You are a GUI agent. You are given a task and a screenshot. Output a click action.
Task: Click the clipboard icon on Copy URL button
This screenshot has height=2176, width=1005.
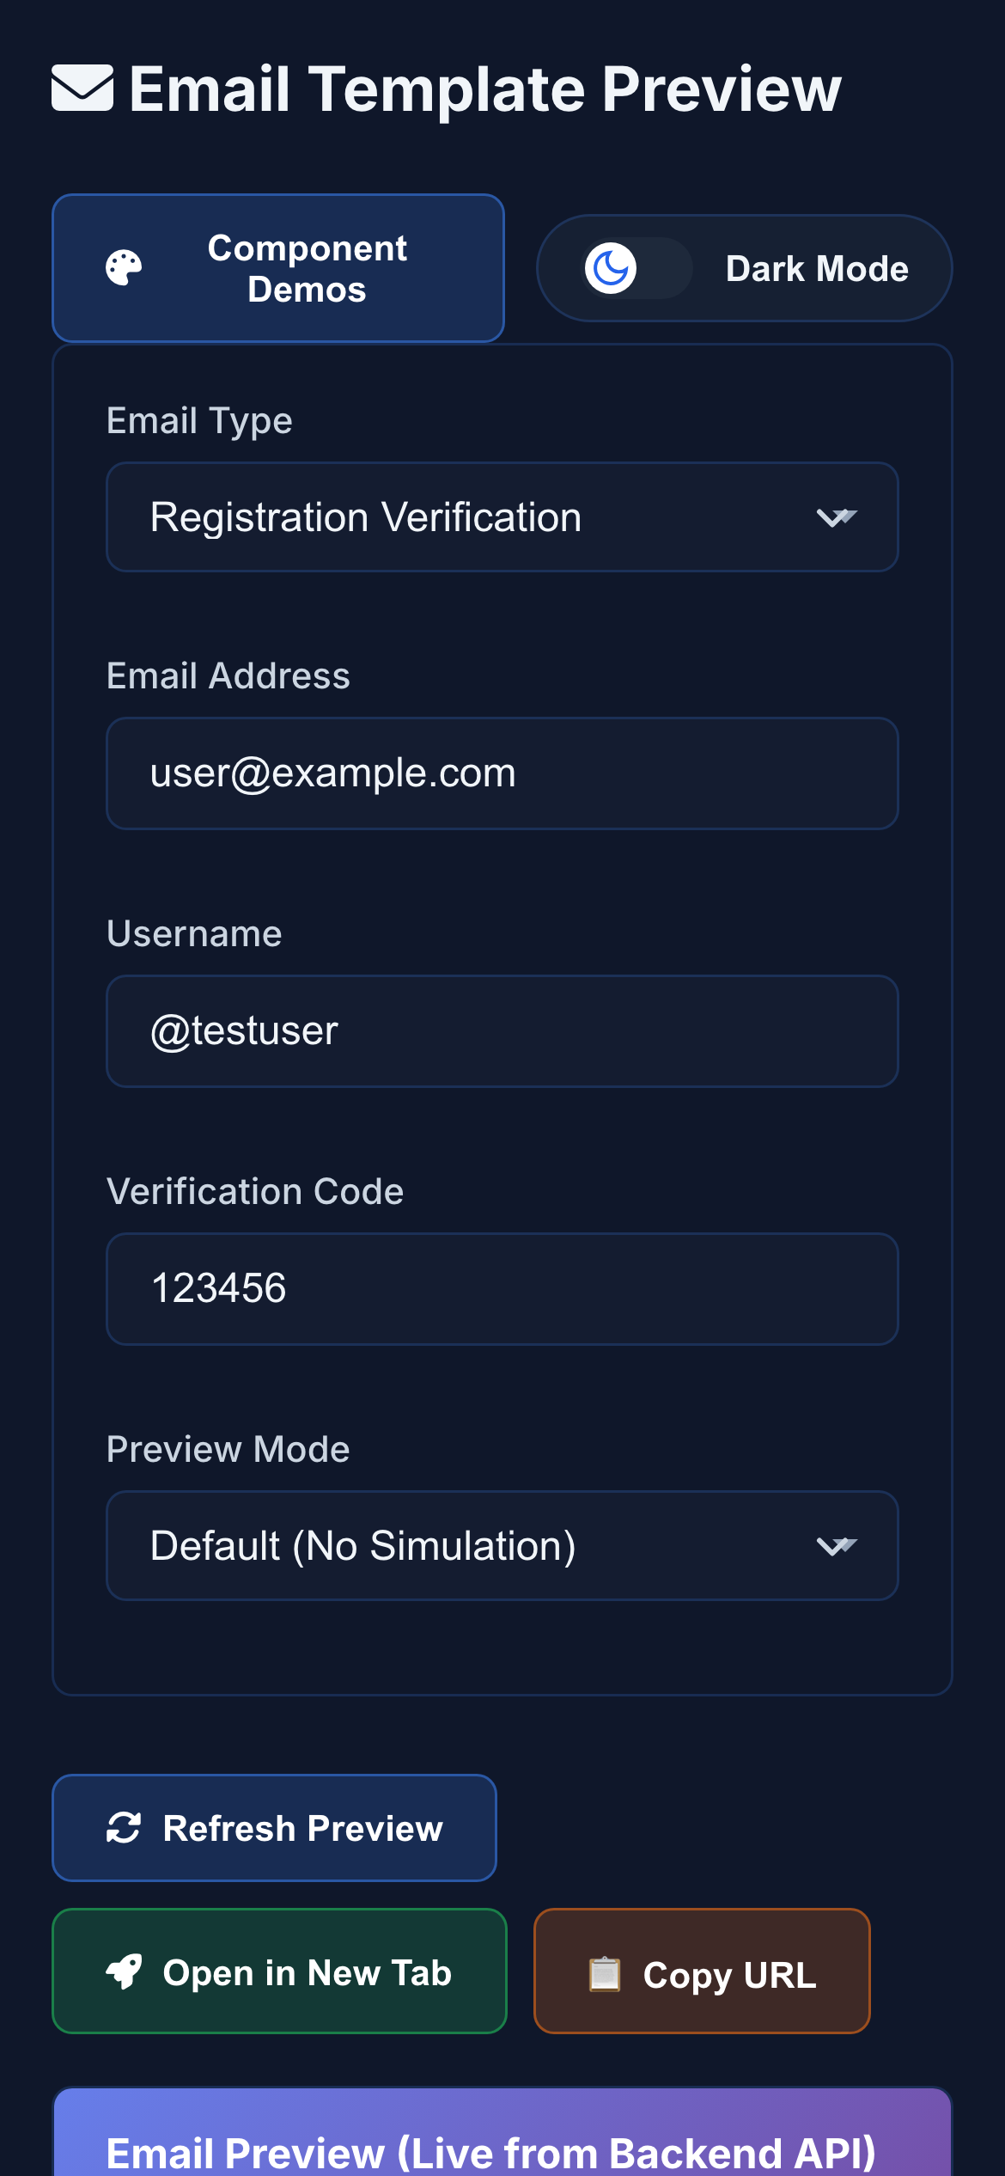[x=606, y=1972]
